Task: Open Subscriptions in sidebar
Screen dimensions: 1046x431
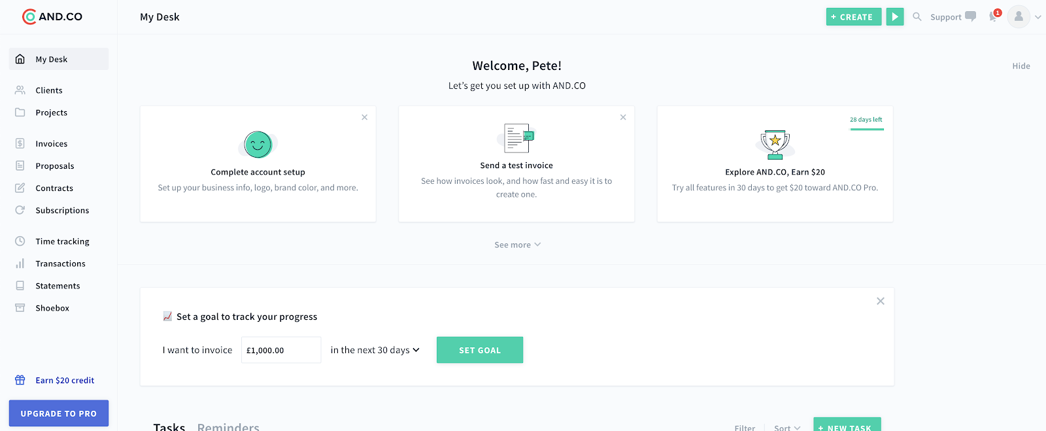Action: coord(62,210)
